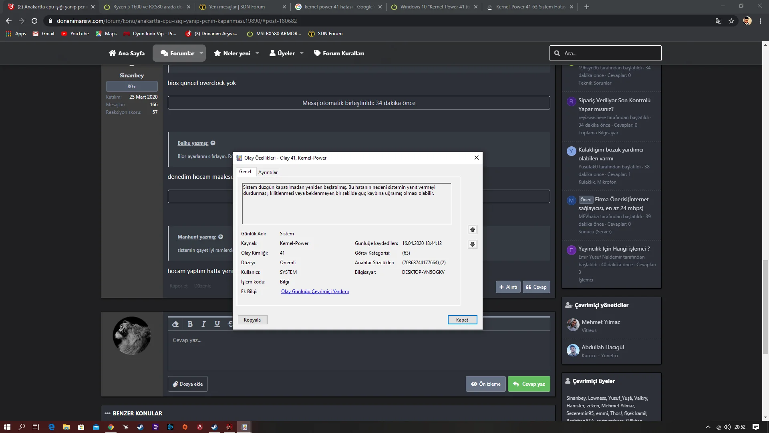Bookmark page with star icon
The height and width of the screenshot is (433, 769).
[731, 21]
